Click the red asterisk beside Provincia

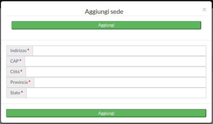pos(29,81)
